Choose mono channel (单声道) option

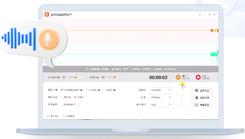tap(62, 97)
